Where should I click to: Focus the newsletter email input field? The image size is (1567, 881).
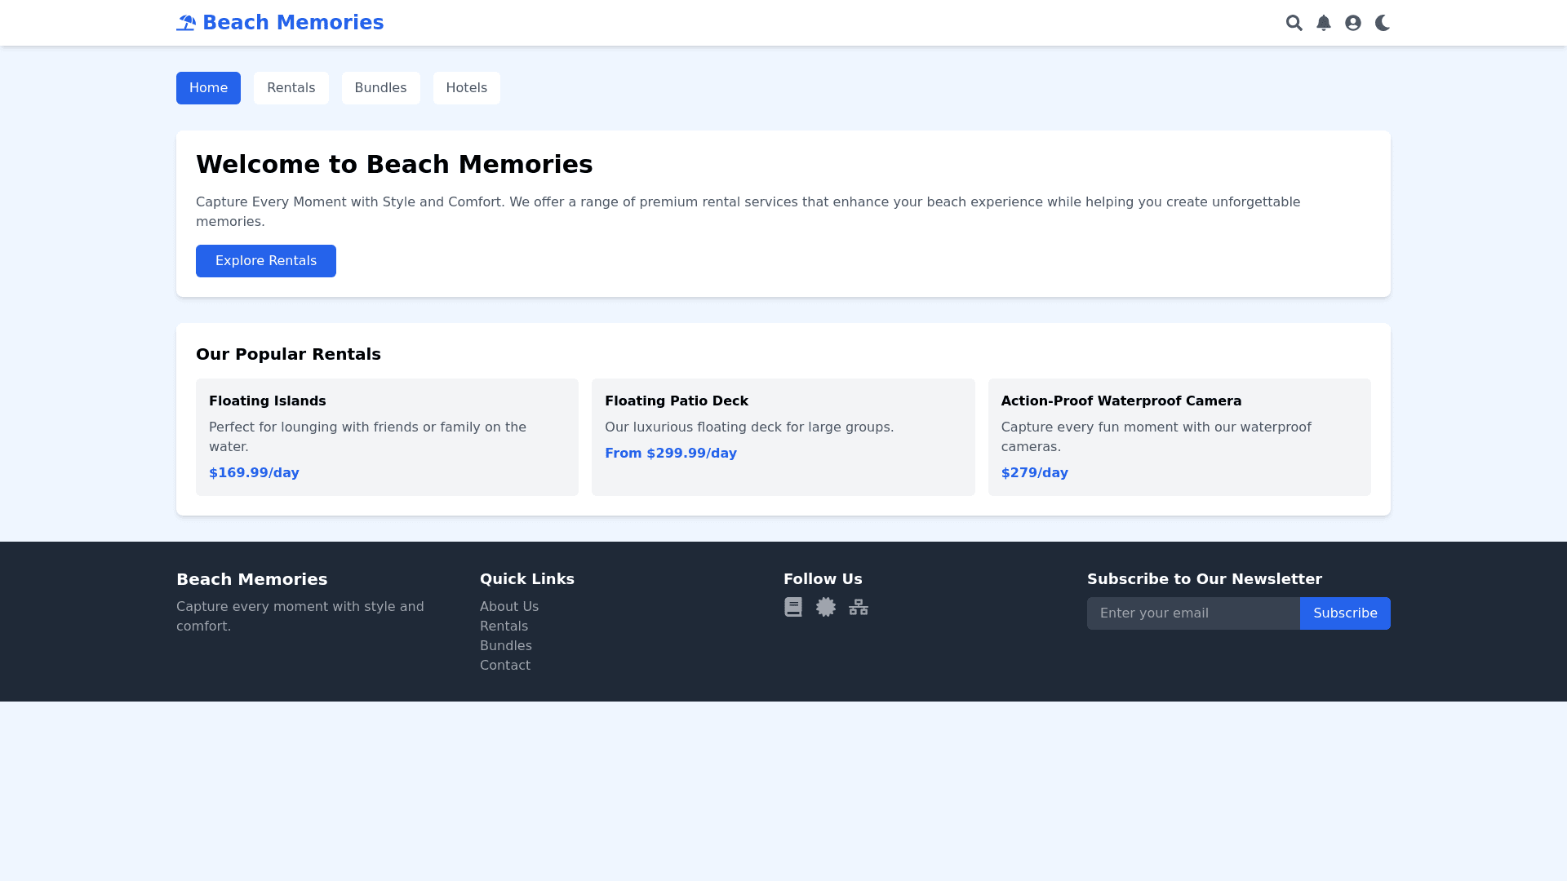[1192, 613]
